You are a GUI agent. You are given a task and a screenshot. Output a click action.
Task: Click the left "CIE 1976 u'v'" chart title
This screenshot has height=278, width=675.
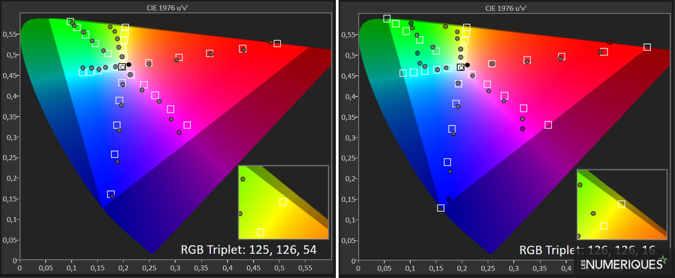click(x=168, y=7)
